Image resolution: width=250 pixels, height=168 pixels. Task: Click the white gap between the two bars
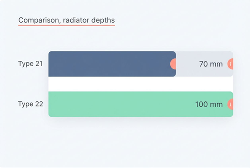click(x=140, y=84)
